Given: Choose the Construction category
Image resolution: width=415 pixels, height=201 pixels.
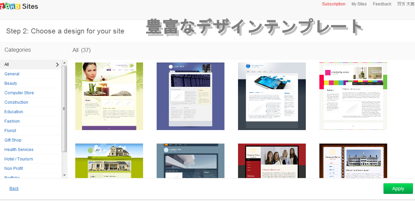Looking at the screenshot, I should pyautogui.click(x=16, y=102).
